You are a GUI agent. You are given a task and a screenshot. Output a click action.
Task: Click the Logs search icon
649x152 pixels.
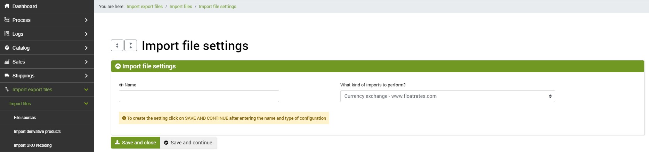tap(7, 34)
